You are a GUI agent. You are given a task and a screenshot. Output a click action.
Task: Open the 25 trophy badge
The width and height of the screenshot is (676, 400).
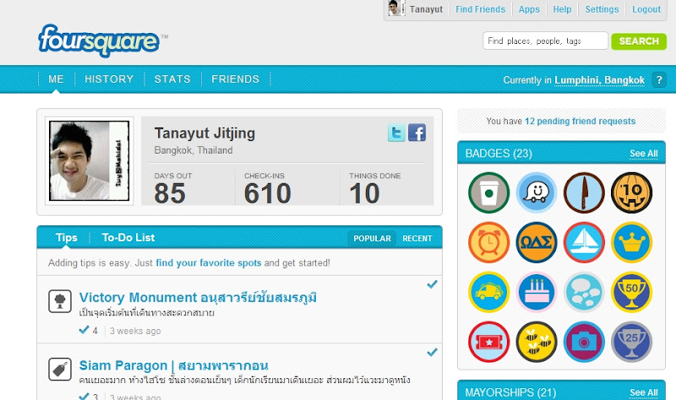click(x=631, y=342)
